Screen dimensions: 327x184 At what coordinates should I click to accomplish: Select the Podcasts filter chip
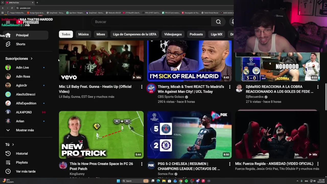(x=196, y=34)
